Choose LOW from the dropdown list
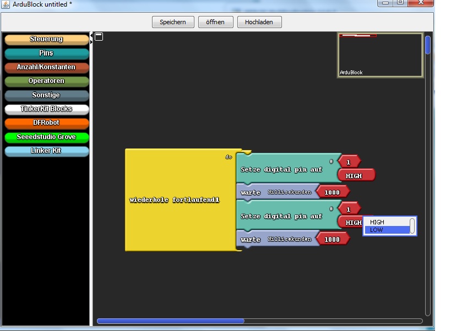451x331 pixels. coord(385,230)
